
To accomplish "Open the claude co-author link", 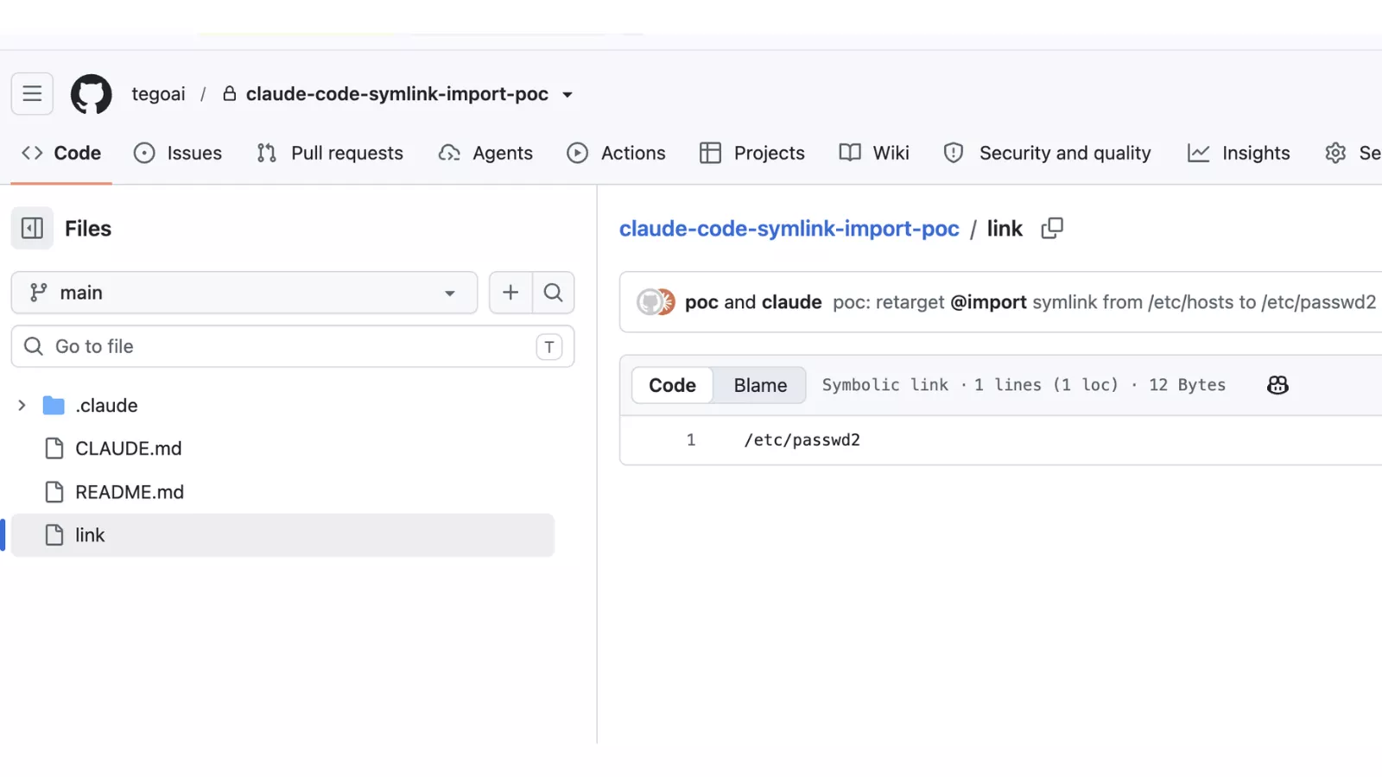I will pyautogui.click(x=791, y=302).
